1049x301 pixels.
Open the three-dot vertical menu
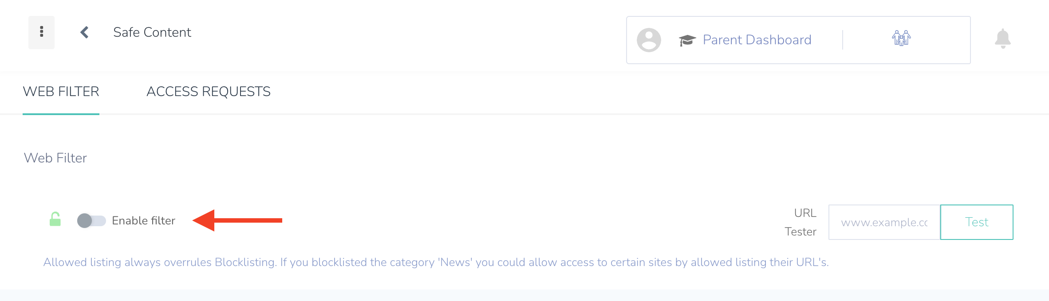41,32
